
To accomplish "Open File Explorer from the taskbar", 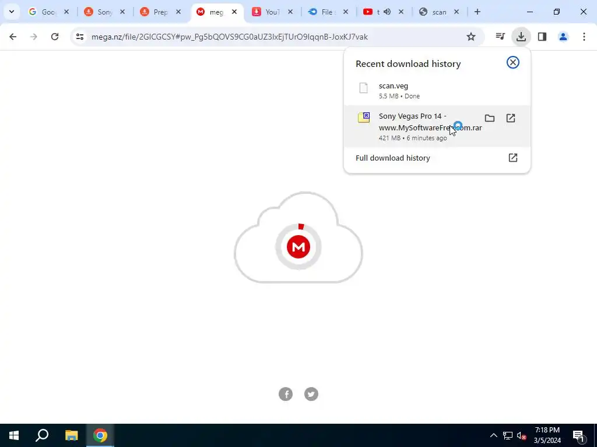I will 71,435.
